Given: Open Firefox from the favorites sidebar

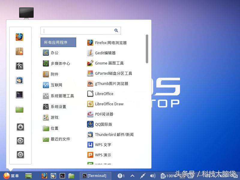Looking at the screenshot, I should [19, 37].
